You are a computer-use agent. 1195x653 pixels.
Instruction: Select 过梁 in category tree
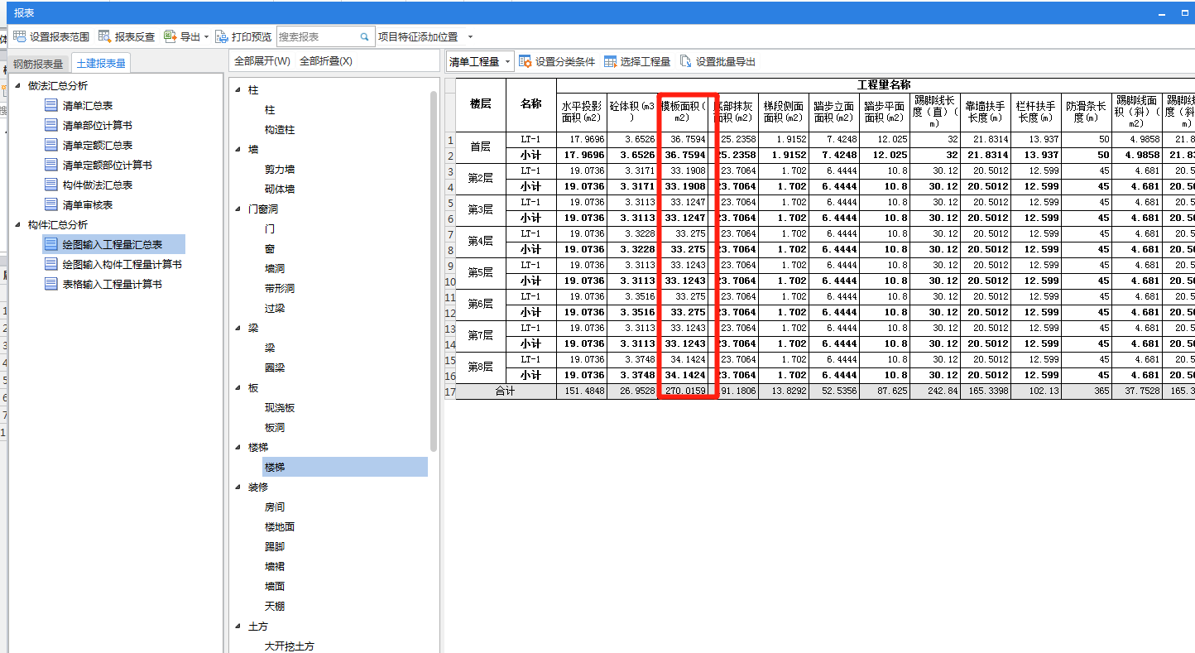coord(275,309)
